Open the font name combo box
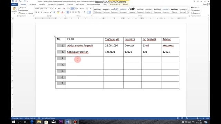Viewport: 221px width, 124px height. click(x=40, y=9)
